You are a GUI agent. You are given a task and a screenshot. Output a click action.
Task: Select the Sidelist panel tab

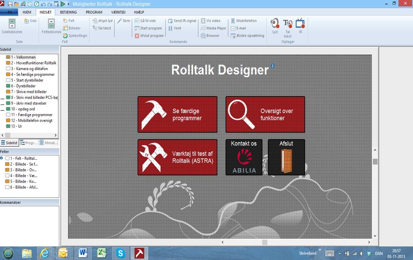(9, 143)
